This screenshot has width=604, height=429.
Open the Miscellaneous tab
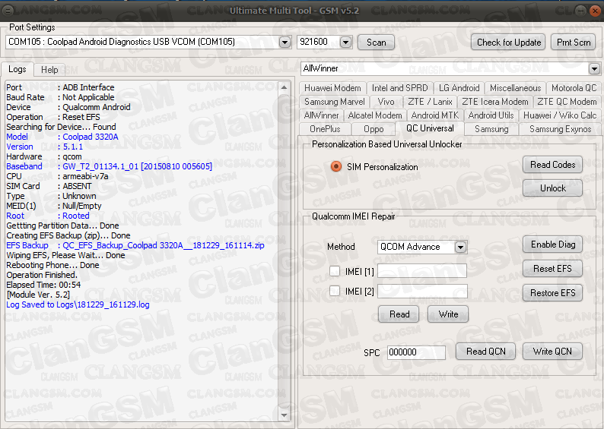[x=515, y=88]
